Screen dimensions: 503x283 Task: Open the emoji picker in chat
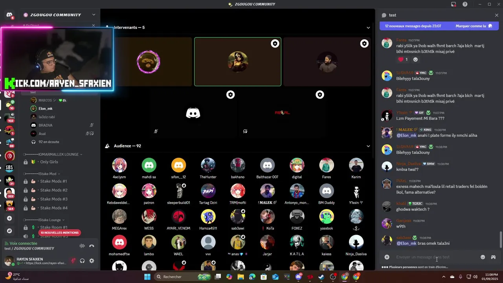point(483,257)
